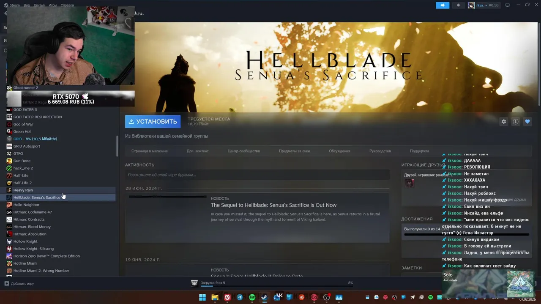
Task: Click Big Picture mode monitor icon
Action: pyautogui.click(x=508, y=5)
